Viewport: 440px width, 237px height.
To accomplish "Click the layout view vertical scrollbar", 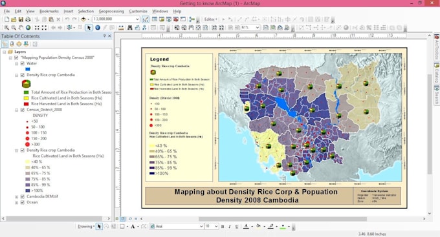I will (x=430, y=123).
